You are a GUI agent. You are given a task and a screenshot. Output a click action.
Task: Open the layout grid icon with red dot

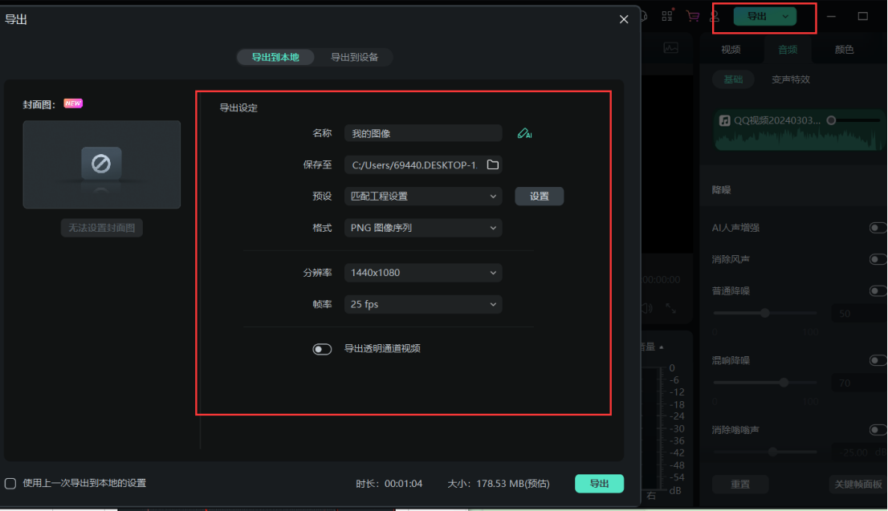click(666, 16)
